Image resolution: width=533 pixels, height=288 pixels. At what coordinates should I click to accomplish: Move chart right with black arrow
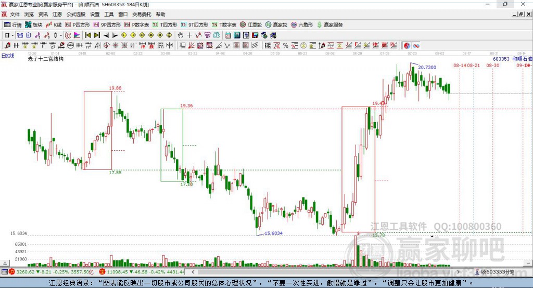pyautogui.click(x=115, y=35)
